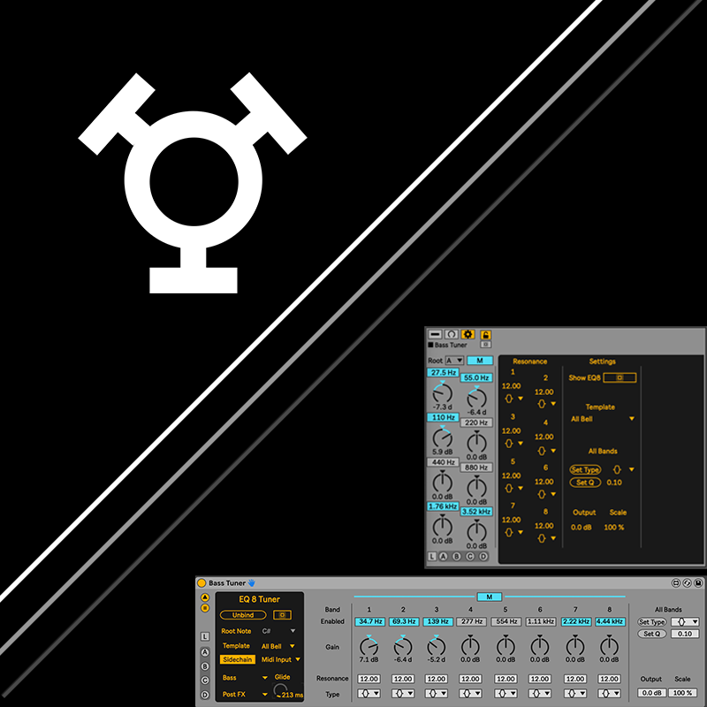Click the band 8 resonance value field
This screenshot has height=707, width=707.
[608, 679]
